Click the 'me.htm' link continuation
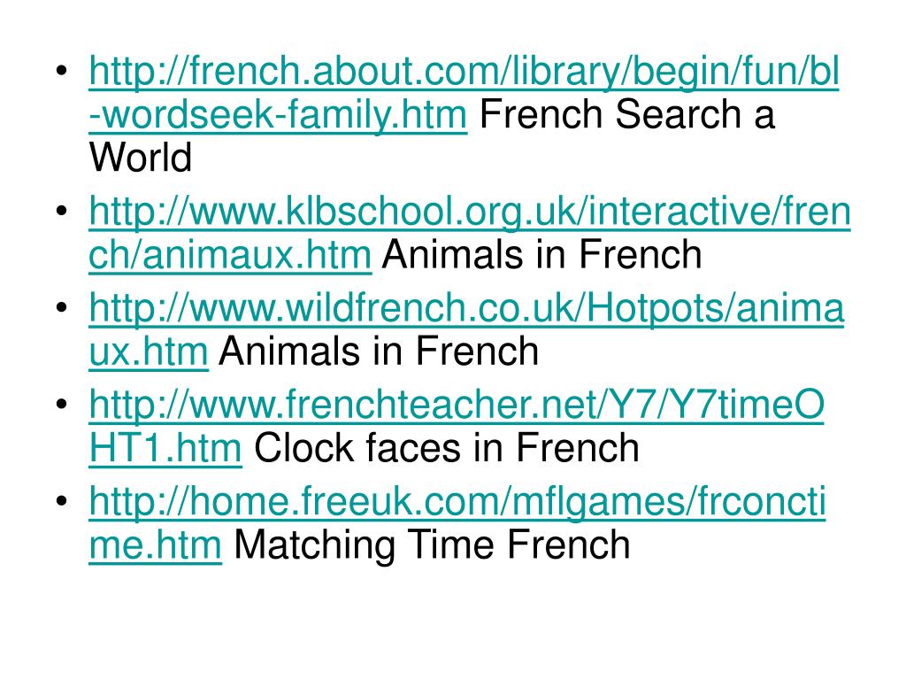Image resolution: width=906 pixels, height=680 pixels. click(156, 545)
